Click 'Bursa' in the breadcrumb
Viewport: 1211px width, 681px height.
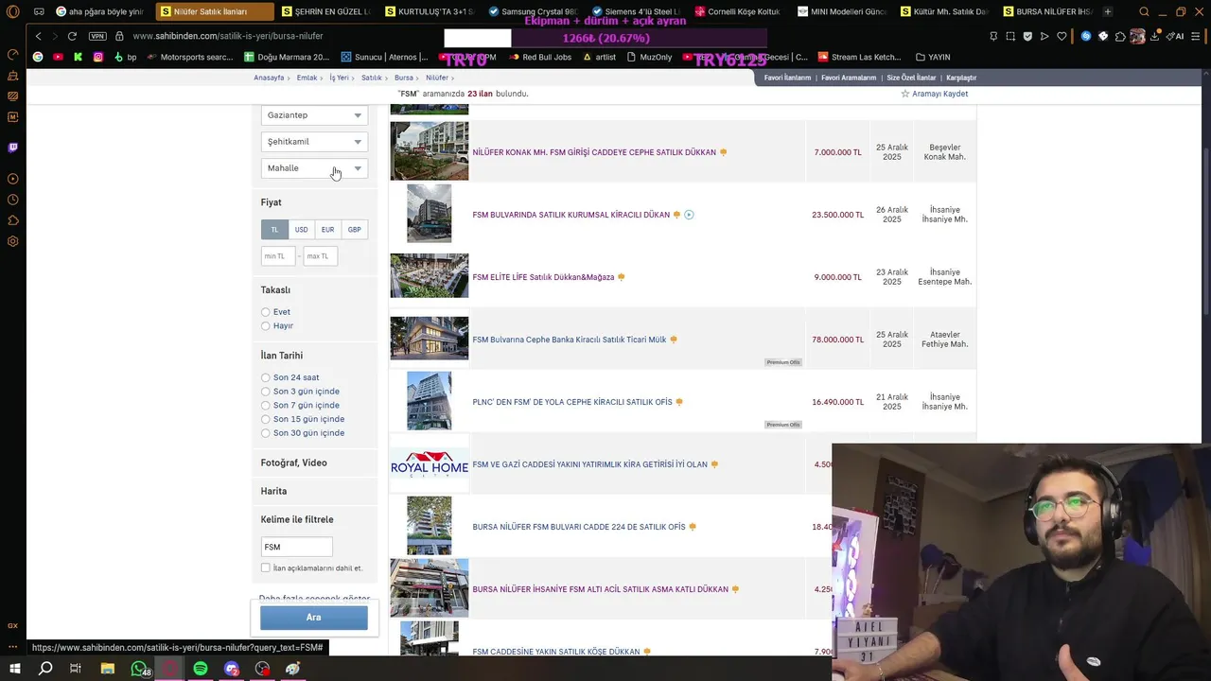click(404, 78)
